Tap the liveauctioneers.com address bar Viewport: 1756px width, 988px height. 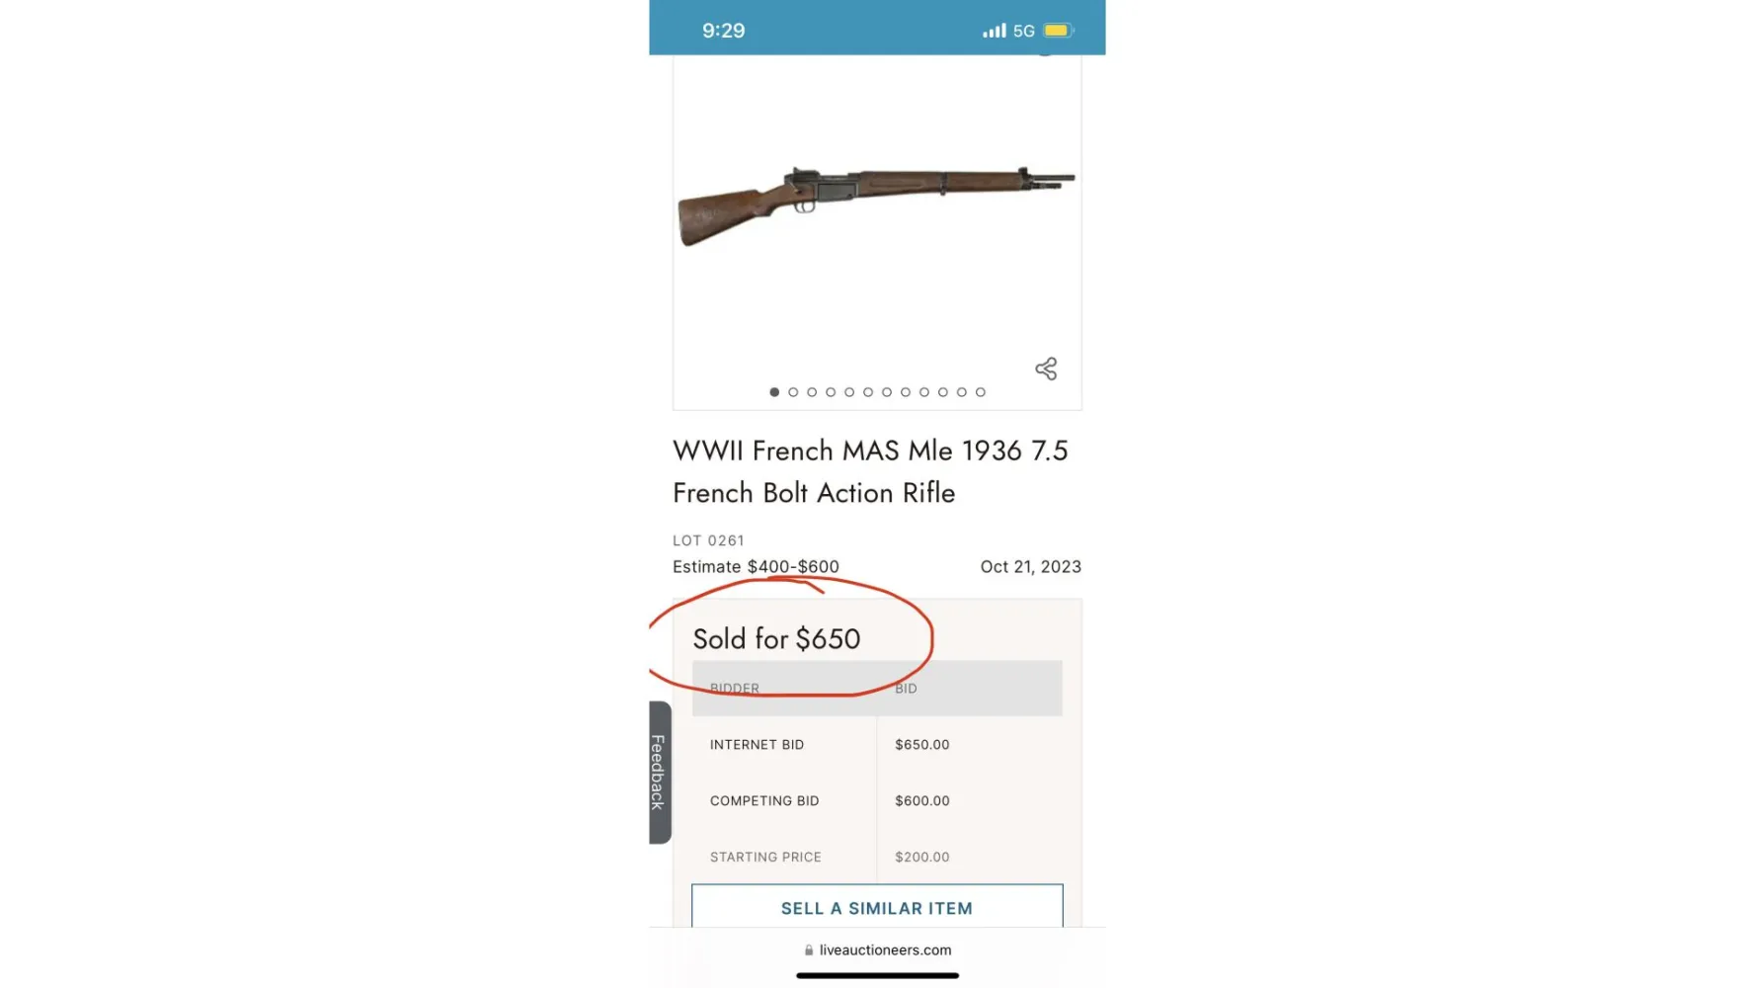point(884,949)
